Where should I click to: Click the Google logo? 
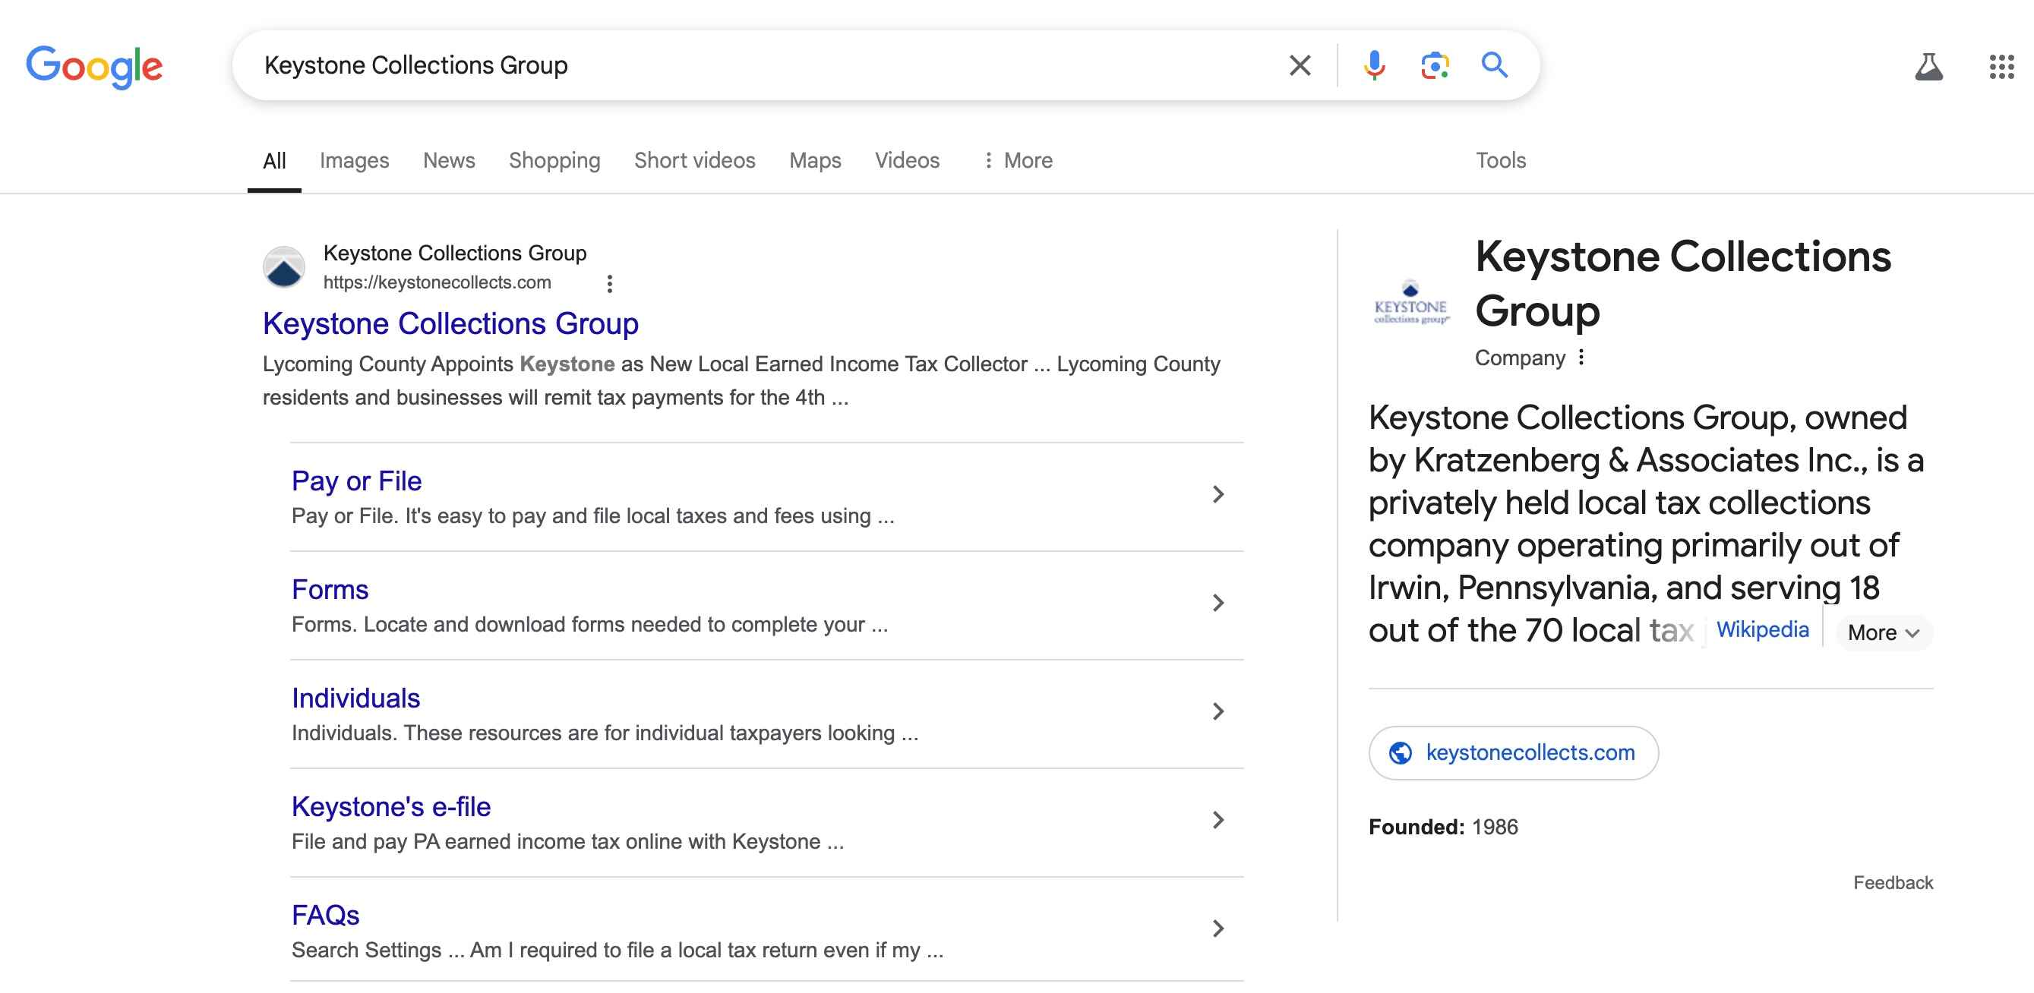point(94,66)
